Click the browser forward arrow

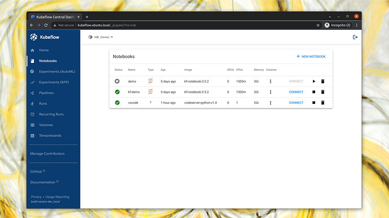(x=39, y=25)
